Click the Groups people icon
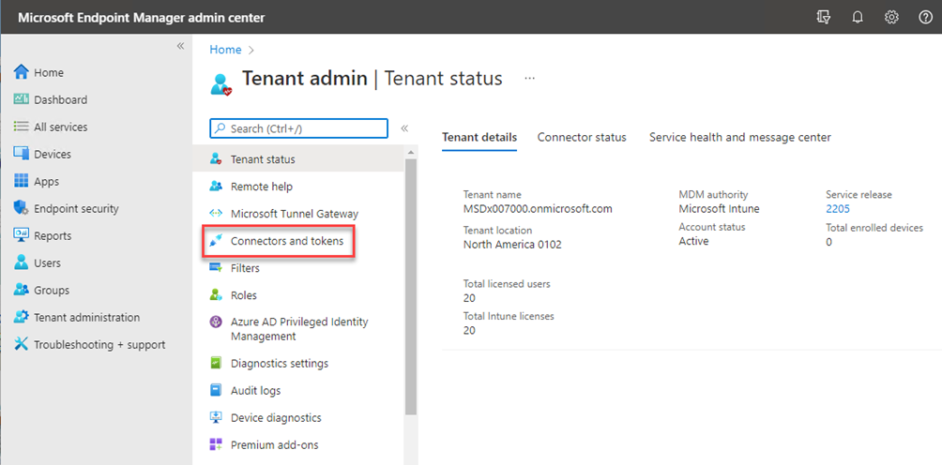 21,290
